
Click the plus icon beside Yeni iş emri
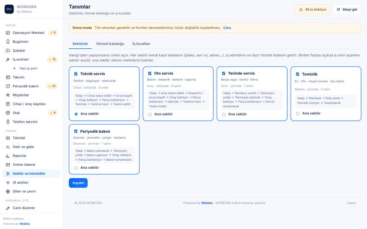(x=14, y=68)
